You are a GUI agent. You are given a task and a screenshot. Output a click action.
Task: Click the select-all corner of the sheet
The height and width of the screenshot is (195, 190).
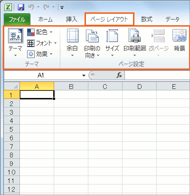pos(12,87)
